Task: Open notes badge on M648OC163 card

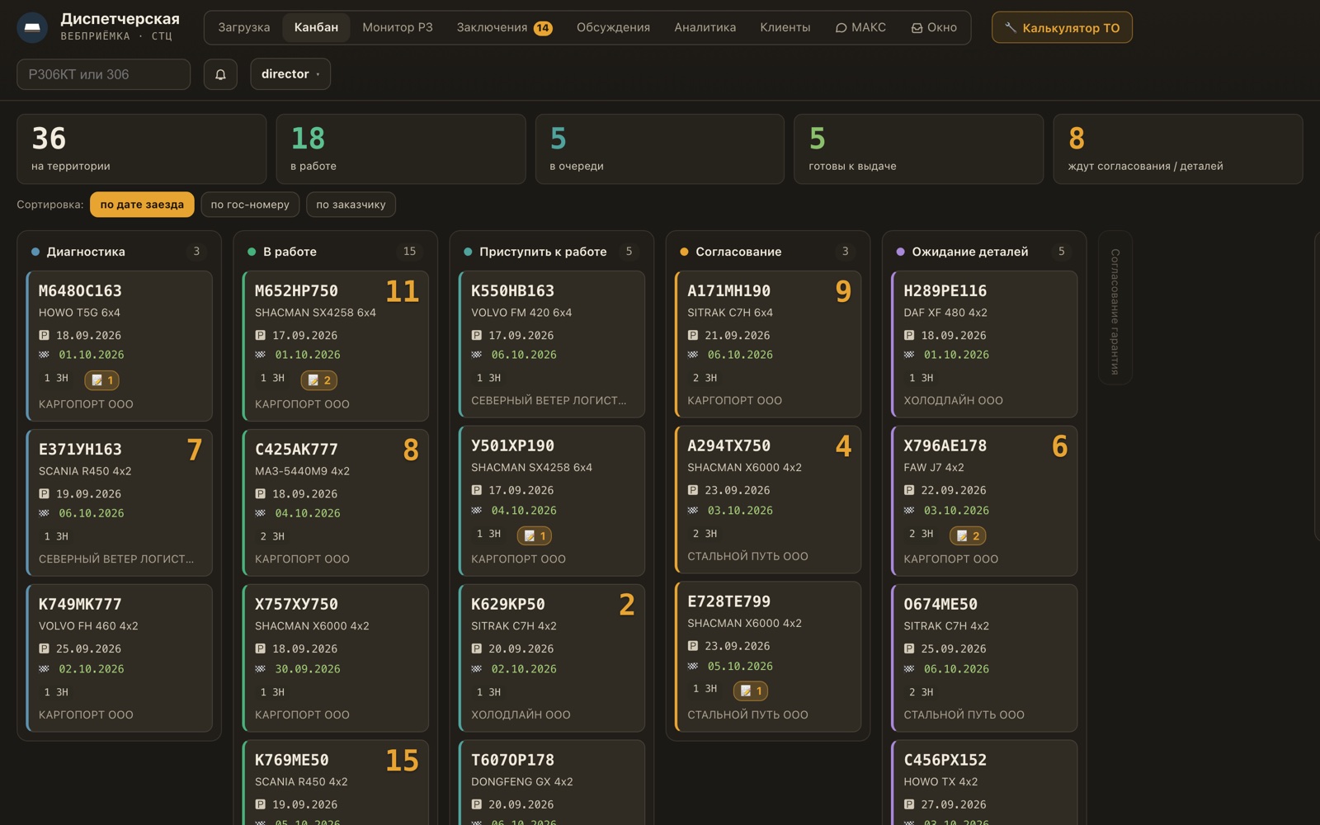Action: pyautogui.click(x=102, y=380)
